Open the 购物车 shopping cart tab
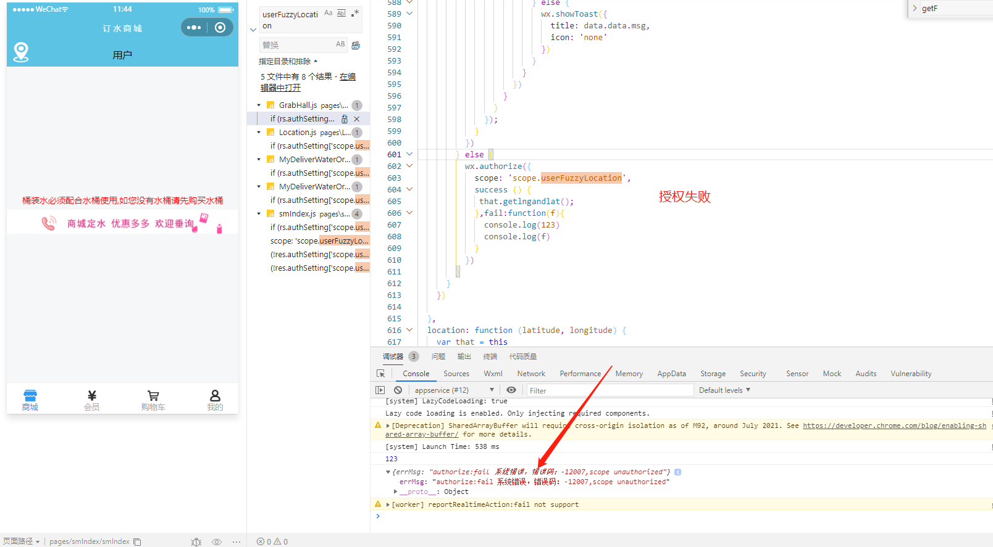 153,400
